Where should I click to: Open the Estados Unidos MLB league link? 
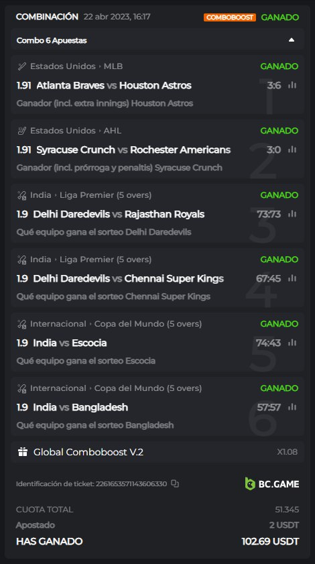click(76, 66)
